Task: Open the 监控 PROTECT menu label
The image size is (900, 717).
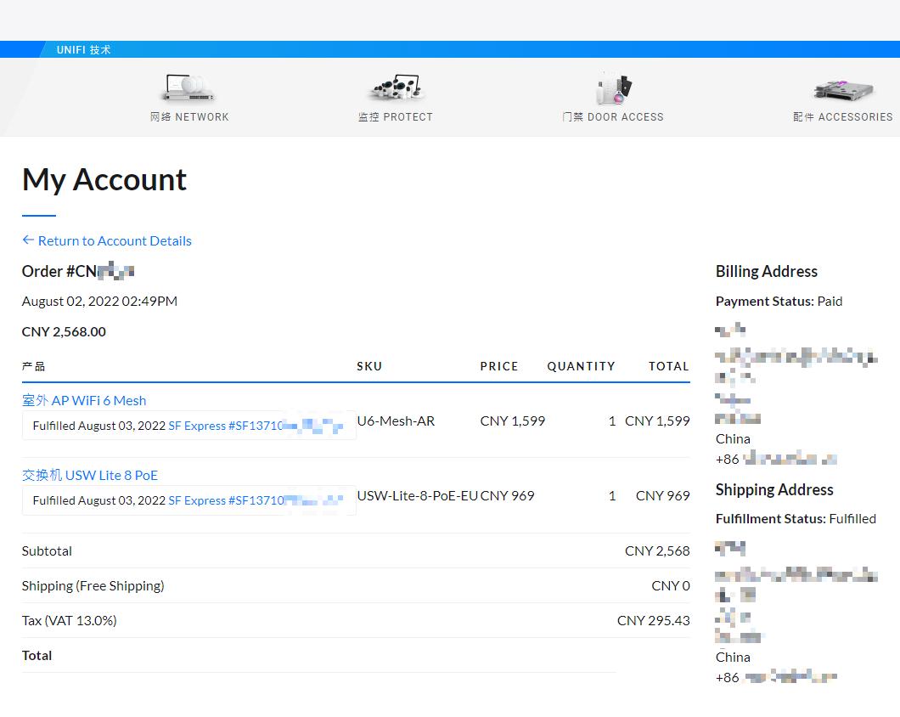Action: pyautogui.click(x=395, y=117)
